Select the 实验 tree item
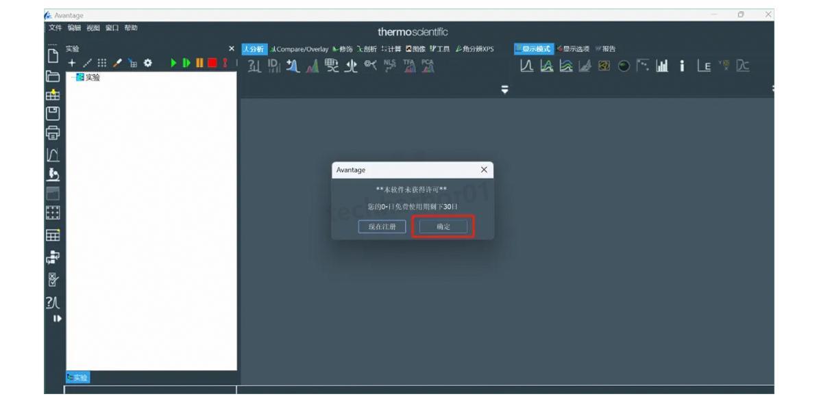The width and height of the screenshot is (819, 403). tap(92, 78)
